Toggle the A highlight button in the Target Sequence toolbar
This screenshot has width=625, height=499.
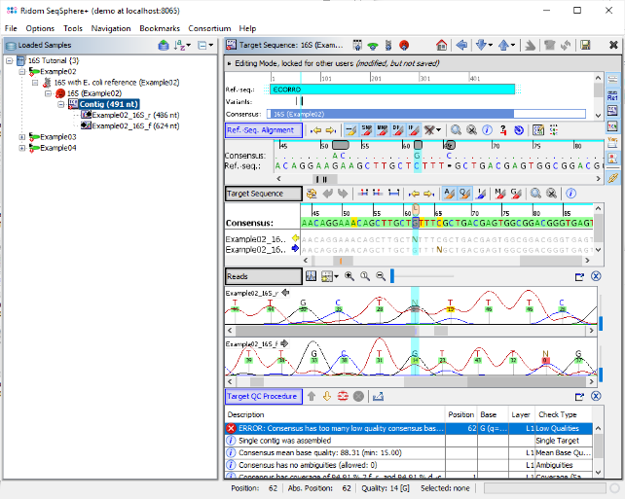(x=449, y=194)
